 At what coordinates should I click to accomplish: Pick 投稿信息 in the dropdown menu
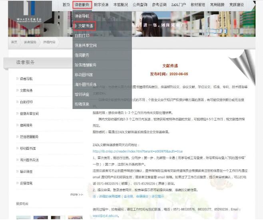pos(82,104)
